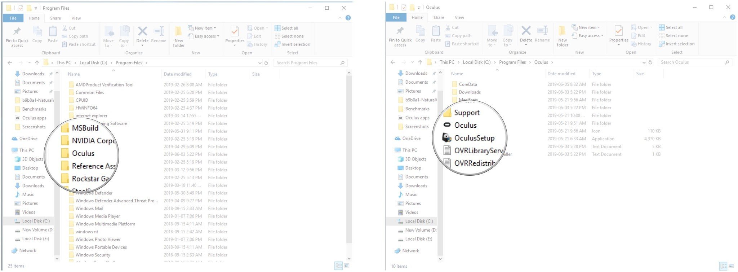Click Delete icon in Oculus window ribbon
Viewport: 738px width, 272px height.
point(526,31)
